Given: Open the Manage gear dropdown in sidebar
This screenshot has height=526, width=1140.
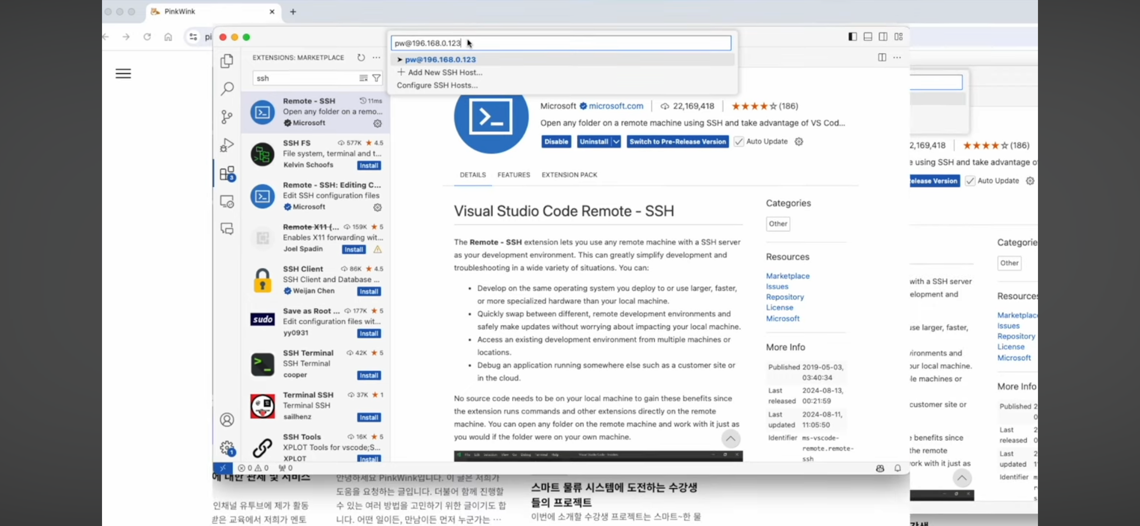Looking at the screenshot, I should (227, 448).
